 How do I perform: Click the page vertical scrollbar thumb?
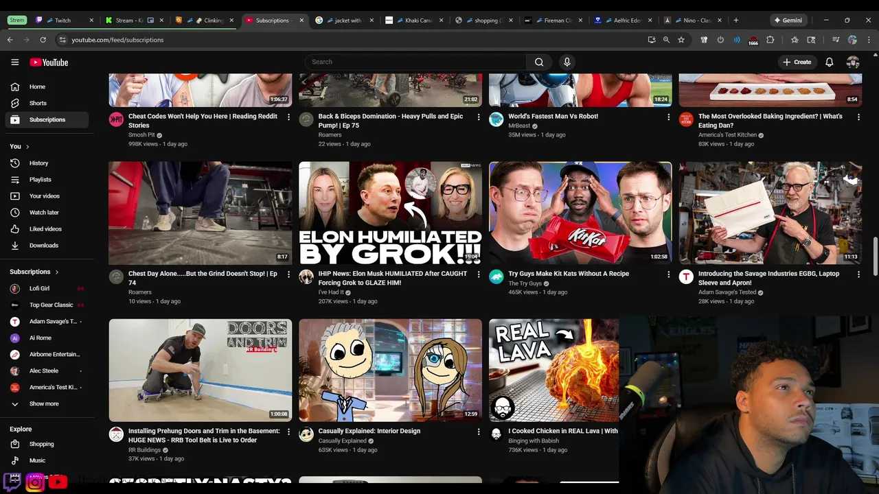tap(875, 256)
